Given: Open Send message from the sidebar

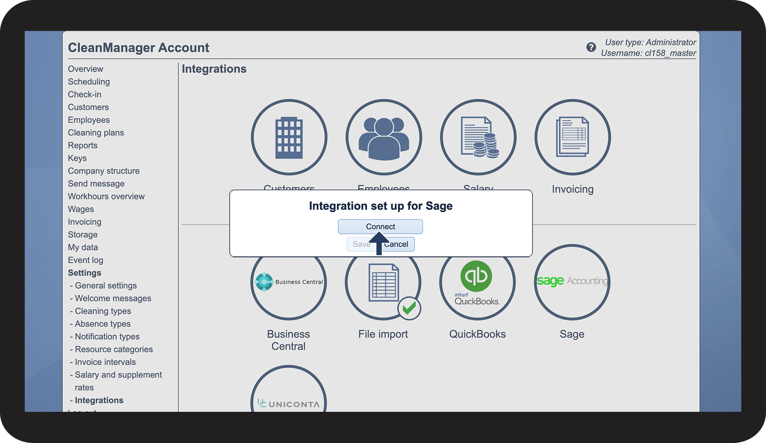Looking at the screenshot, I should [x=96, y=184].
